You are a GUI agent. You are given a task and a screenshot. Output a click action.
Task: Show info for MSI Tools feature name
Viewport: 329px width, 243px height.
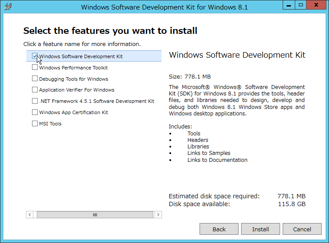point(50,124)
